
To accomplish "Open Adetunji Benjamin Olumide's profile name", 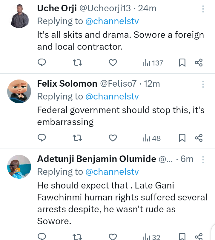I will pyautogui.click(x=96, y=159).
